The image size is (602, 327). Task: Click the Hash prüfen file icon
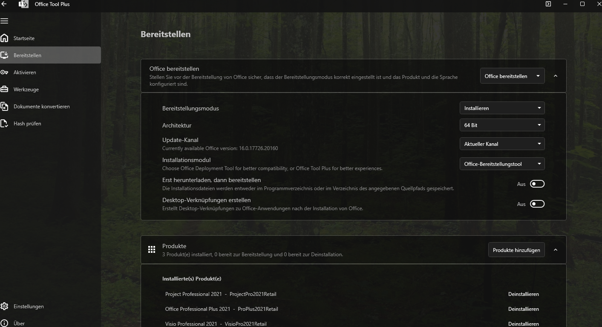4,124
